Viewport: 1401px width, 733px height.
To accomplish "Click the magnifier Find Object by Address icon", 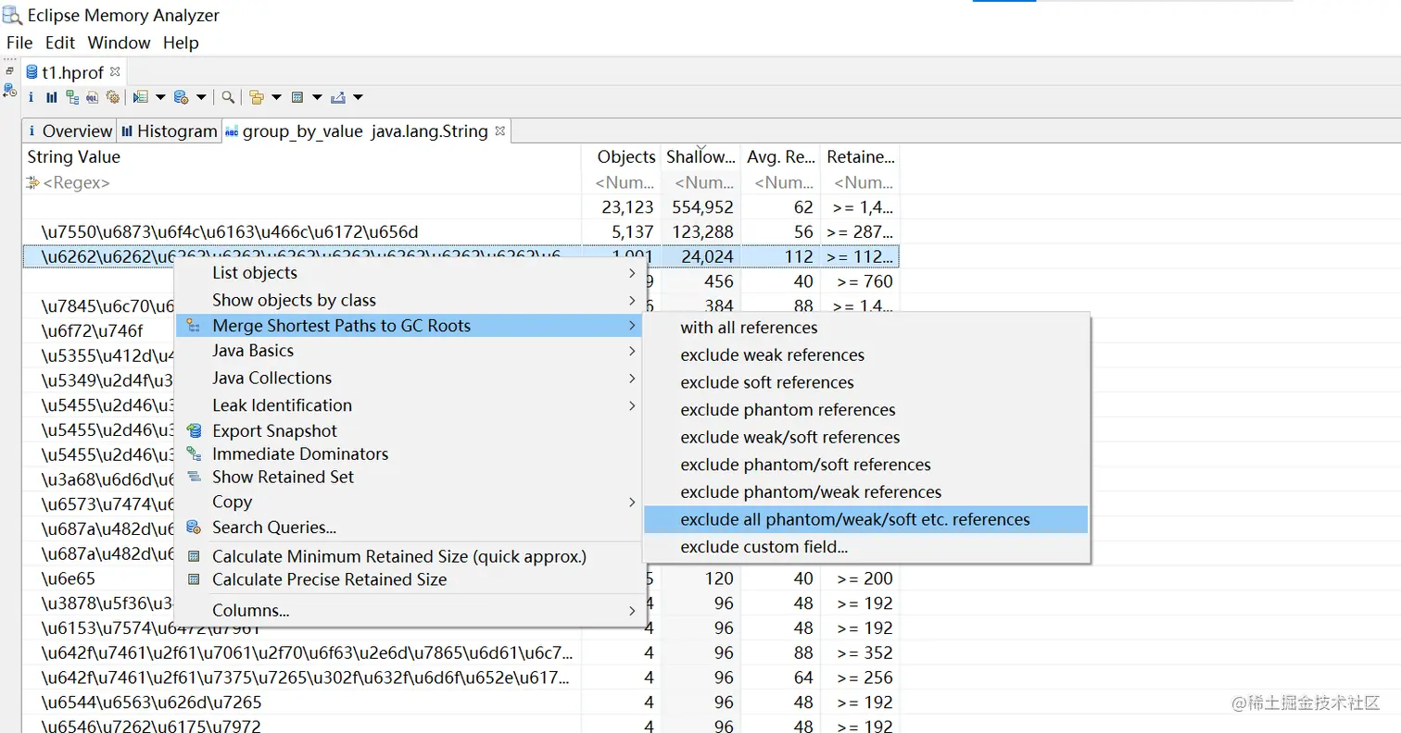I will (228, 97).
